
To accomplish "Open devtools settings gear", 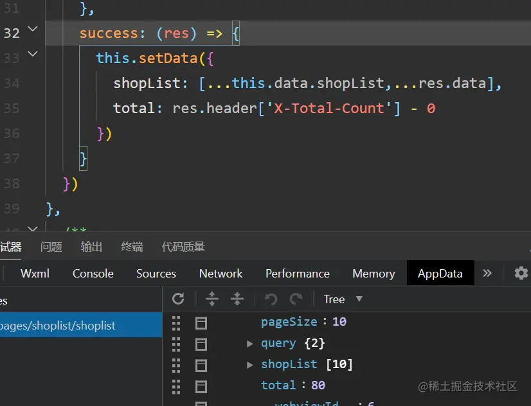I will [x=521, y=273].
